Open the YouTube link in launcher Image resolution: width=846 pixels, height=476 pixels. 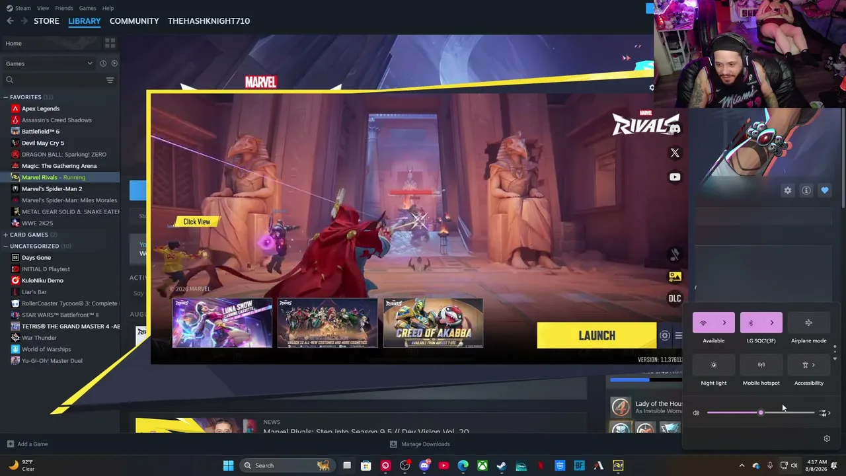tap(675, 177)
